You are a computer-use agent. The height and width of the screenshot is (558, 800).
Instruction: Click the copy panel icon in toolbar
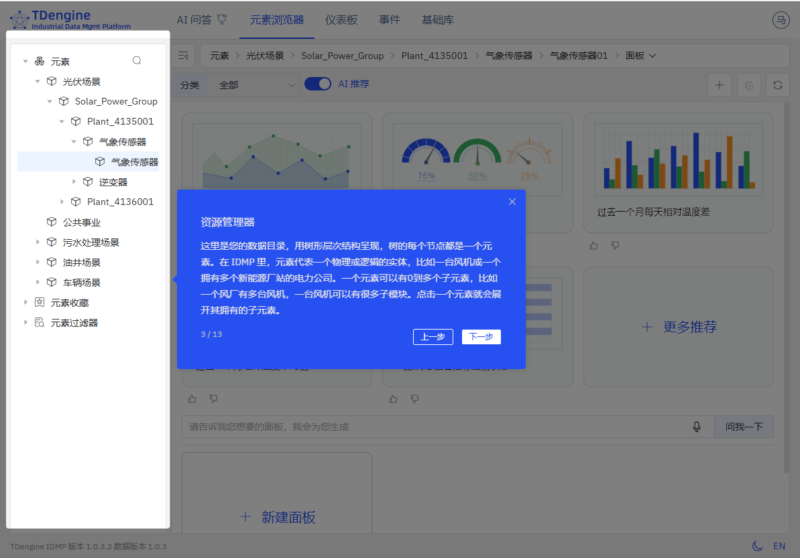tap(748, 85)
